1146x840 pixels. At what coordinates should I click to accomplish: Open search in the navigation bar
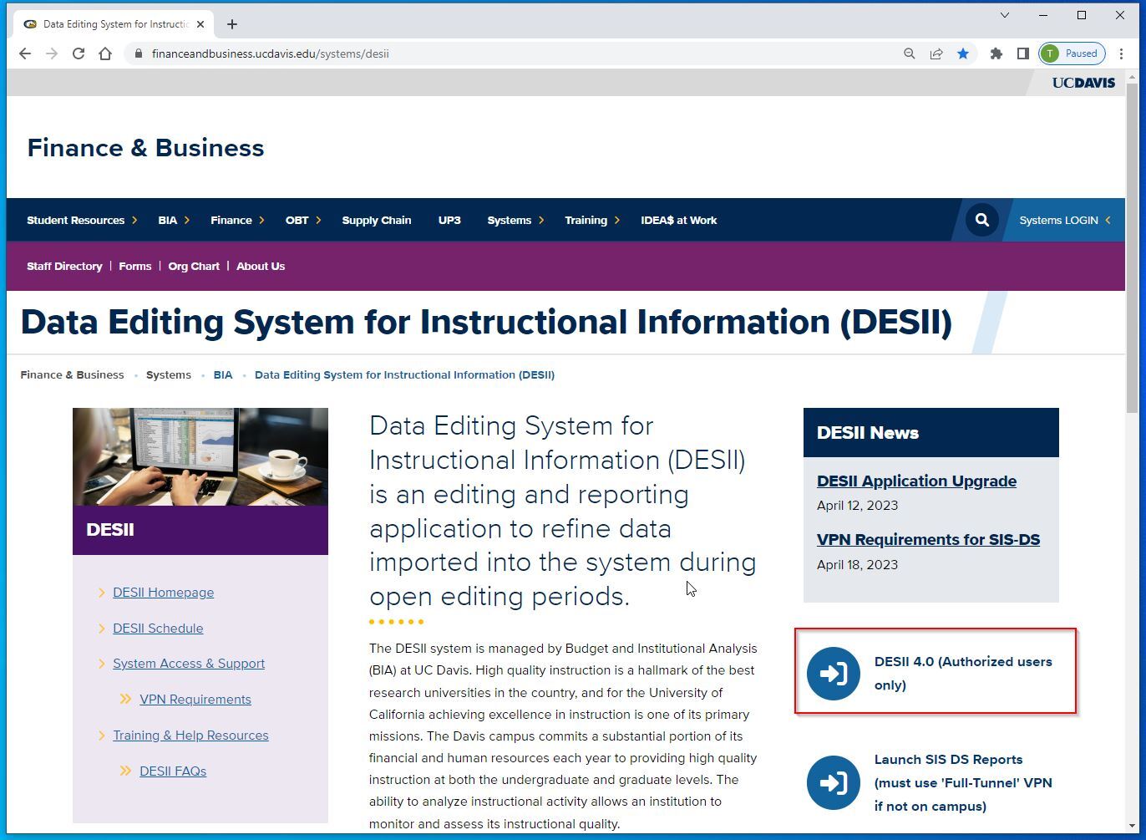click(x=981, y=220)
